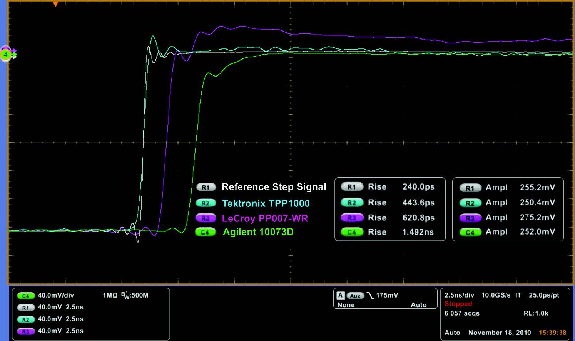Screen dimensions: 575x341
Task: Click the 6 057 acqs counter field
Action: pyautogui.click(x=462, y=313)
